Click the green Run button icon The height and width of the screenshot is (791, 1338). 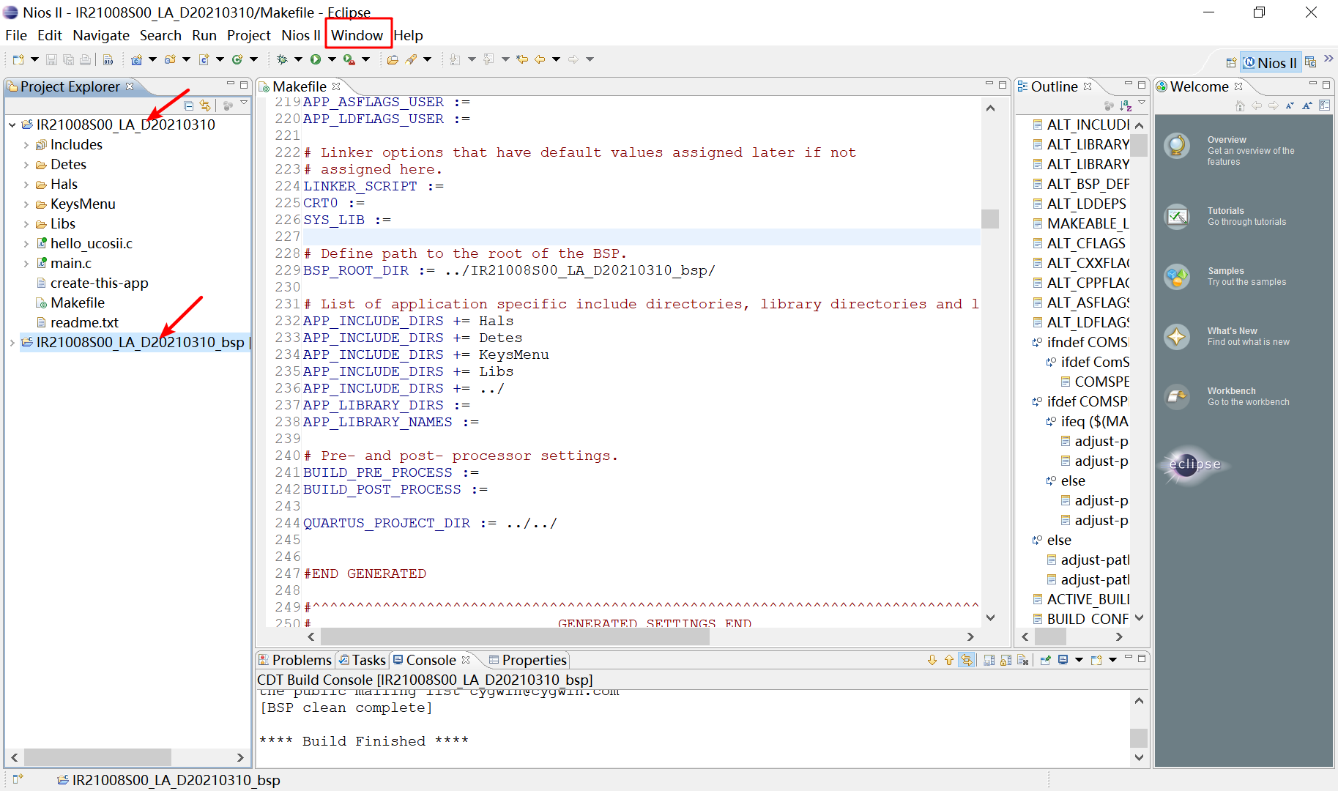316,59
